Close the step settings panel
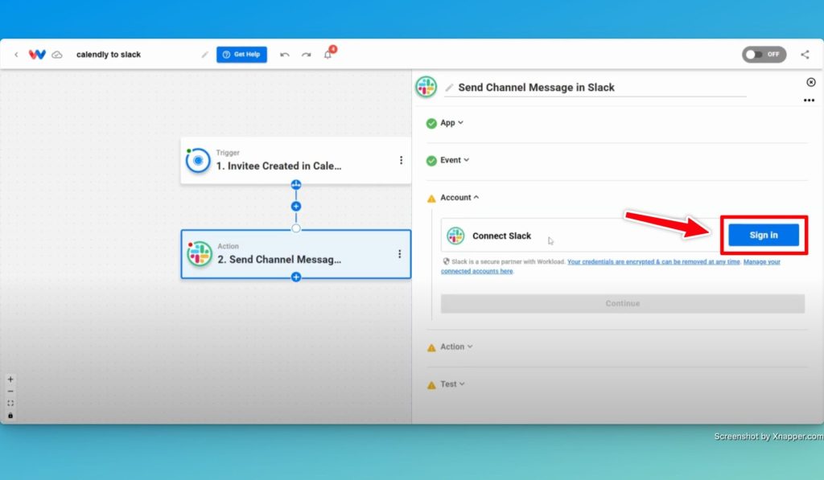Screen dimensions: 824x480 click(x=811, y=83)
